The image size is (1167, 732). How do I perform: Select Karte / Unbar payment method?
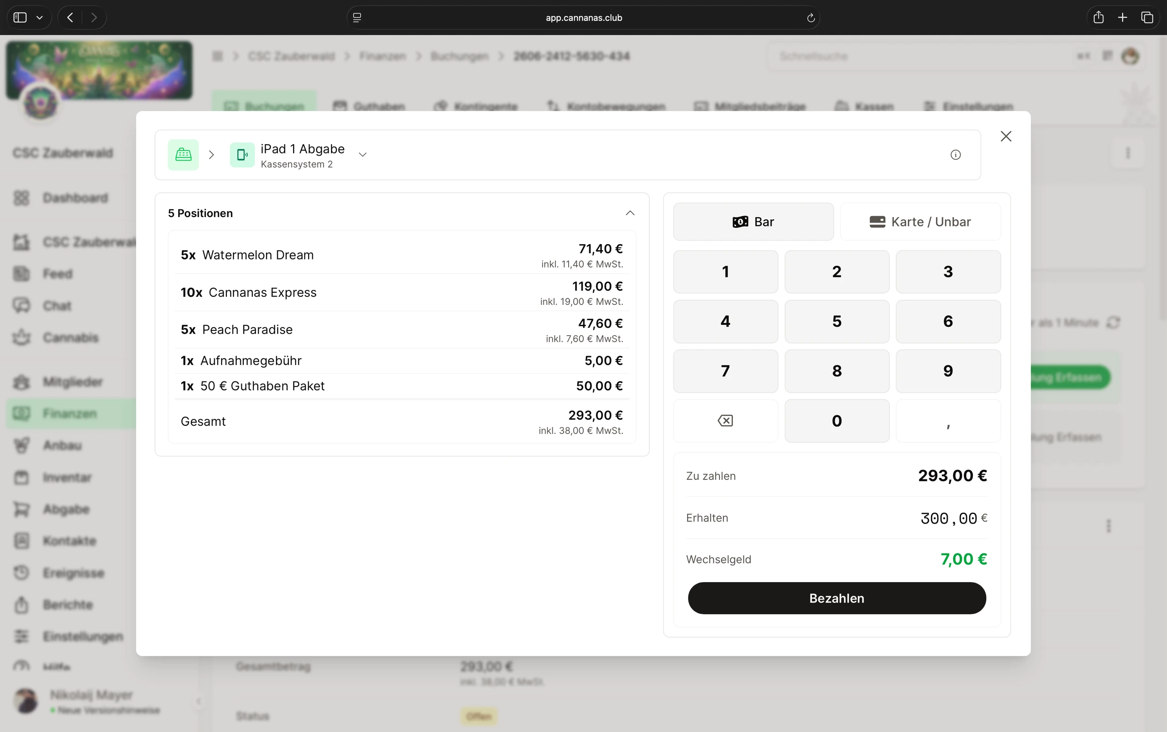920,222
